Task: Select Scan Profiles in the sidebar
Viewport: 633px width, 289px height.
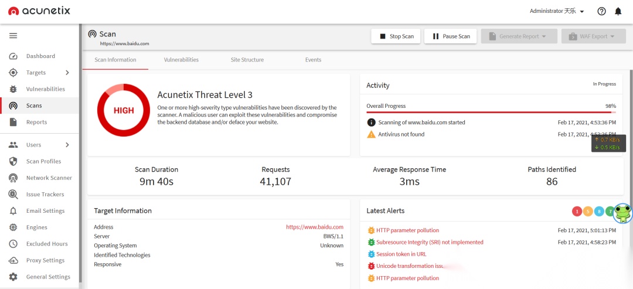Action: (40, 161)
